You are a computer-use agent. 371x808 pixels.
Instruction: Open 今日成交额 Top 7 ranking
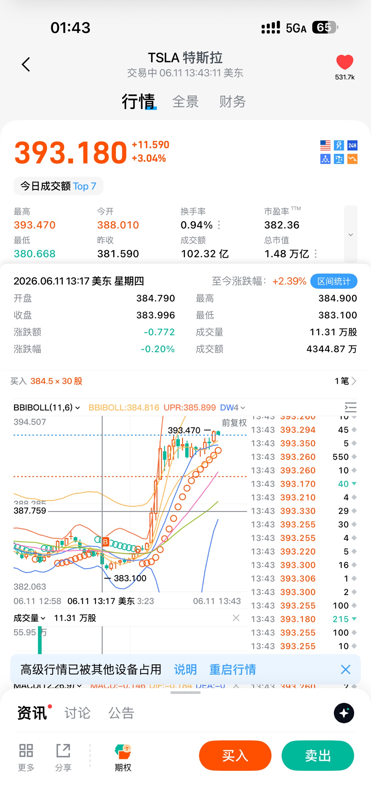(58, 186)
